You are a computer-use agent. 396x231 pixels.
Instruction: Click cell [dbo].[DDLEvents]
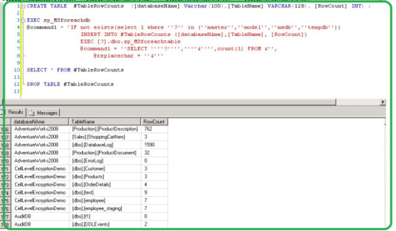click(x=105, y=224)
